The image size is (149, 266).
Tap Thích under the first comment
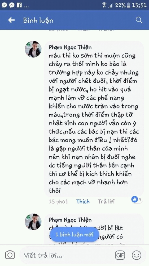[83, 202]
